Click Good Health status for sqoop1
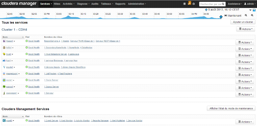This screenshot has width=257, height=129. pyautogui.click(x=34, y=87)
